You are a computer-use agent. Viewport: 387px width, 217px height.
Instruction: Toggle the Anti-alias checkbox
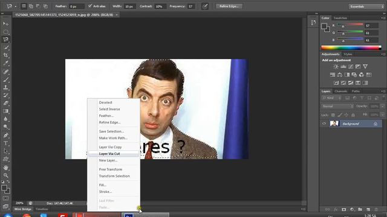point(90,6)
